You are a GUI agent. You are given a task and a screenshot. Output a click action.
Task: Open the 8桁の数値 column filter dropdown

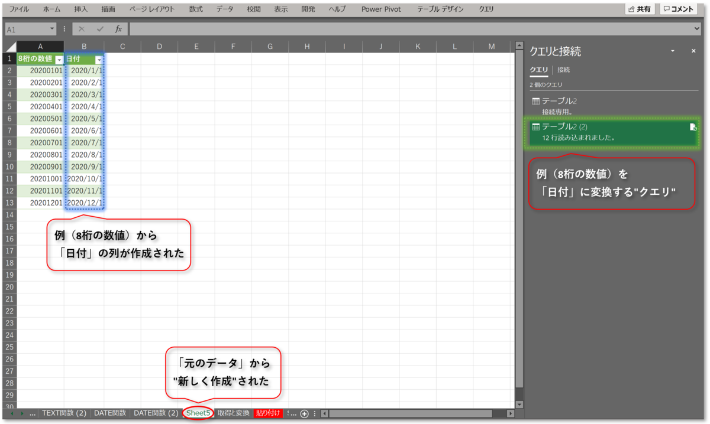[59, 60]
